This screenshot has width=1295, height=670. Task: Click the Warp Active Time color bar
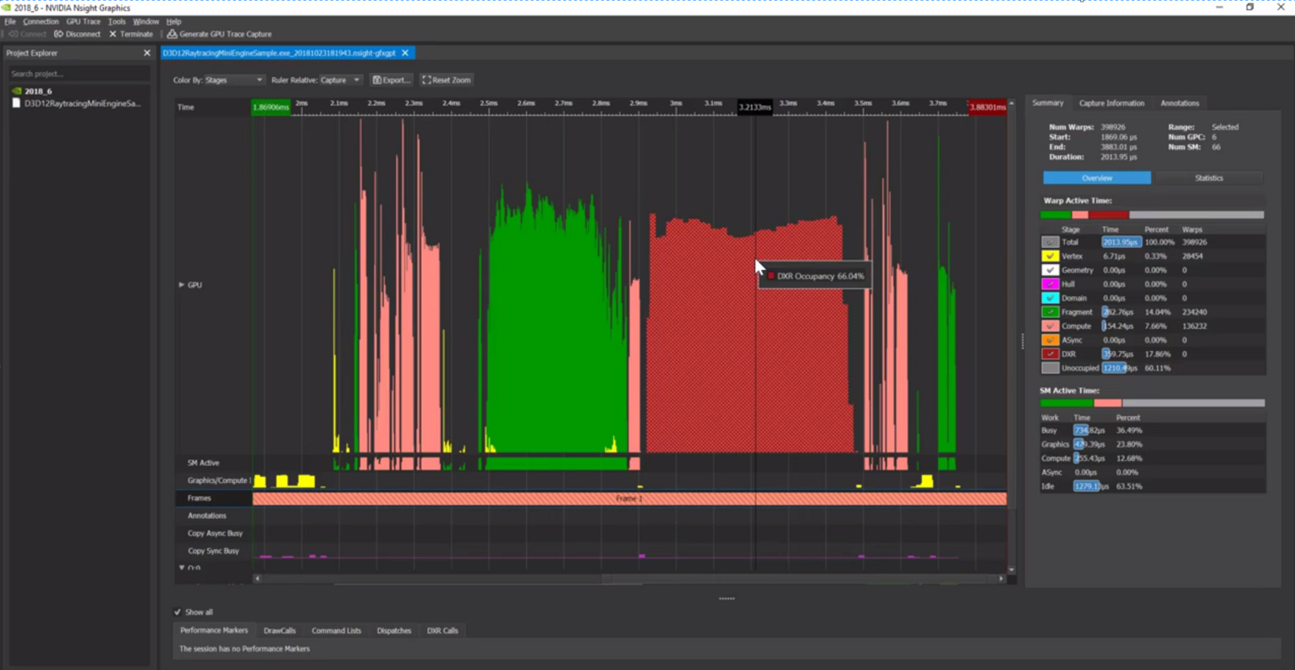(1152, 215)
